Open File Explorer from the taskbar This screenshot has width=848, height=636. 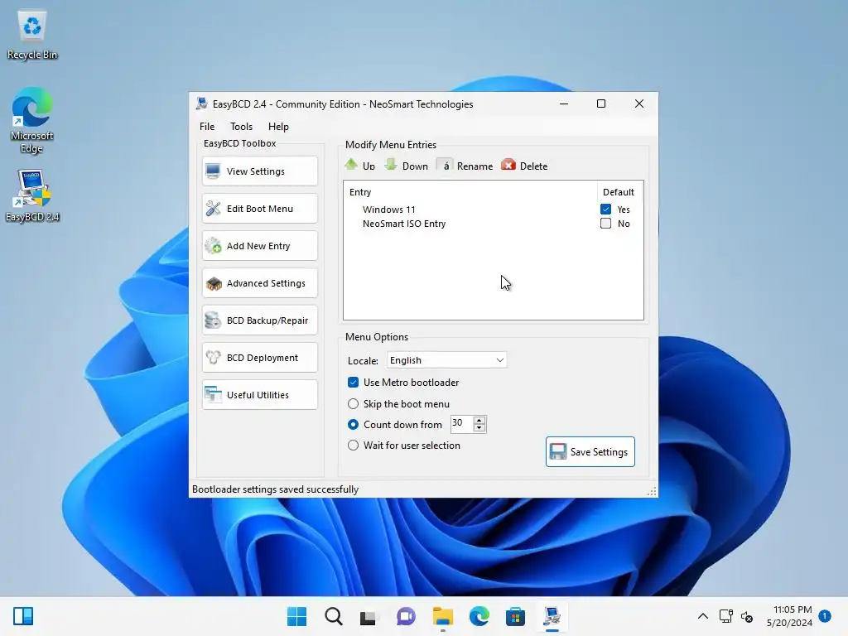point(442,616)
